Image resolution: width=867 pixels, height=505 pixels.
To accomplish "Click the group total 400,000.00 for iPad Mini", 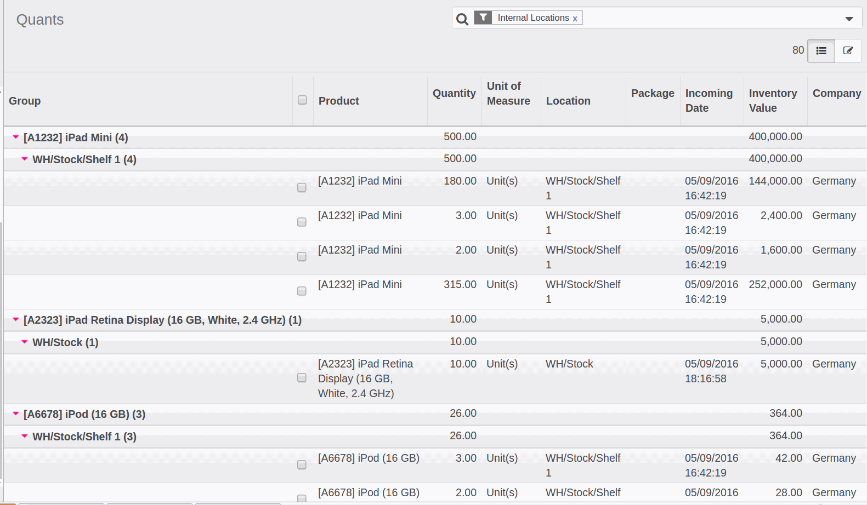I will [x=775, y=136].
